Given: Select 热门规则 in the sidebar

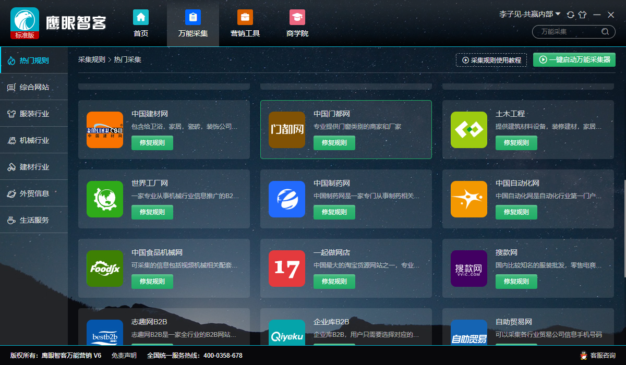Looking at the screenshot, I should point(34,60).
